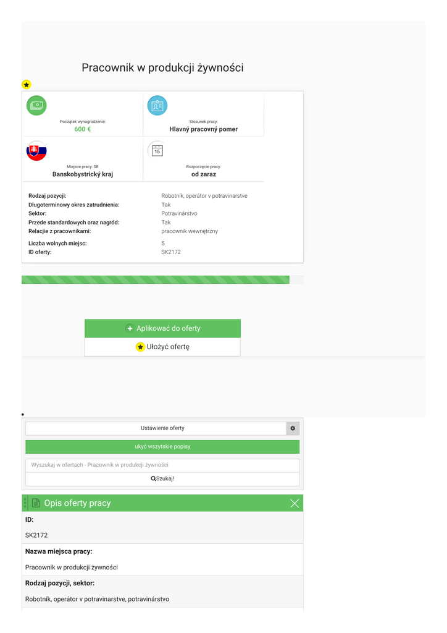
Task: Click the Slovak flag icon
Action: click(36, 151)
